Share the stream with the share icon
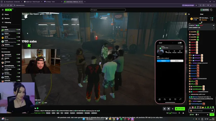The width and height of the screenshot is (216, 121). click(179, 113)
